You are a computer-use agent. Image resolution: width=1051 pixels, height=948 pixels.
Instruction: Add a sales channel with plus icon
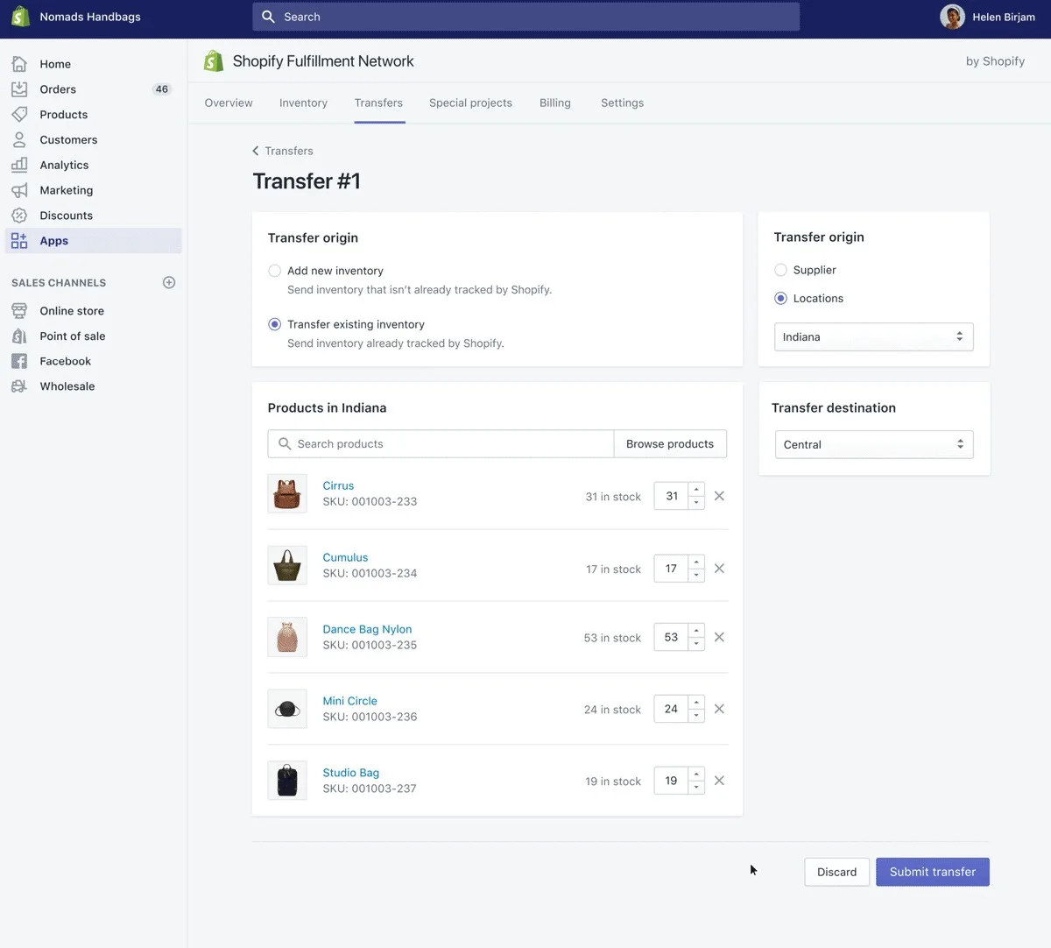[x=169, y=282]
